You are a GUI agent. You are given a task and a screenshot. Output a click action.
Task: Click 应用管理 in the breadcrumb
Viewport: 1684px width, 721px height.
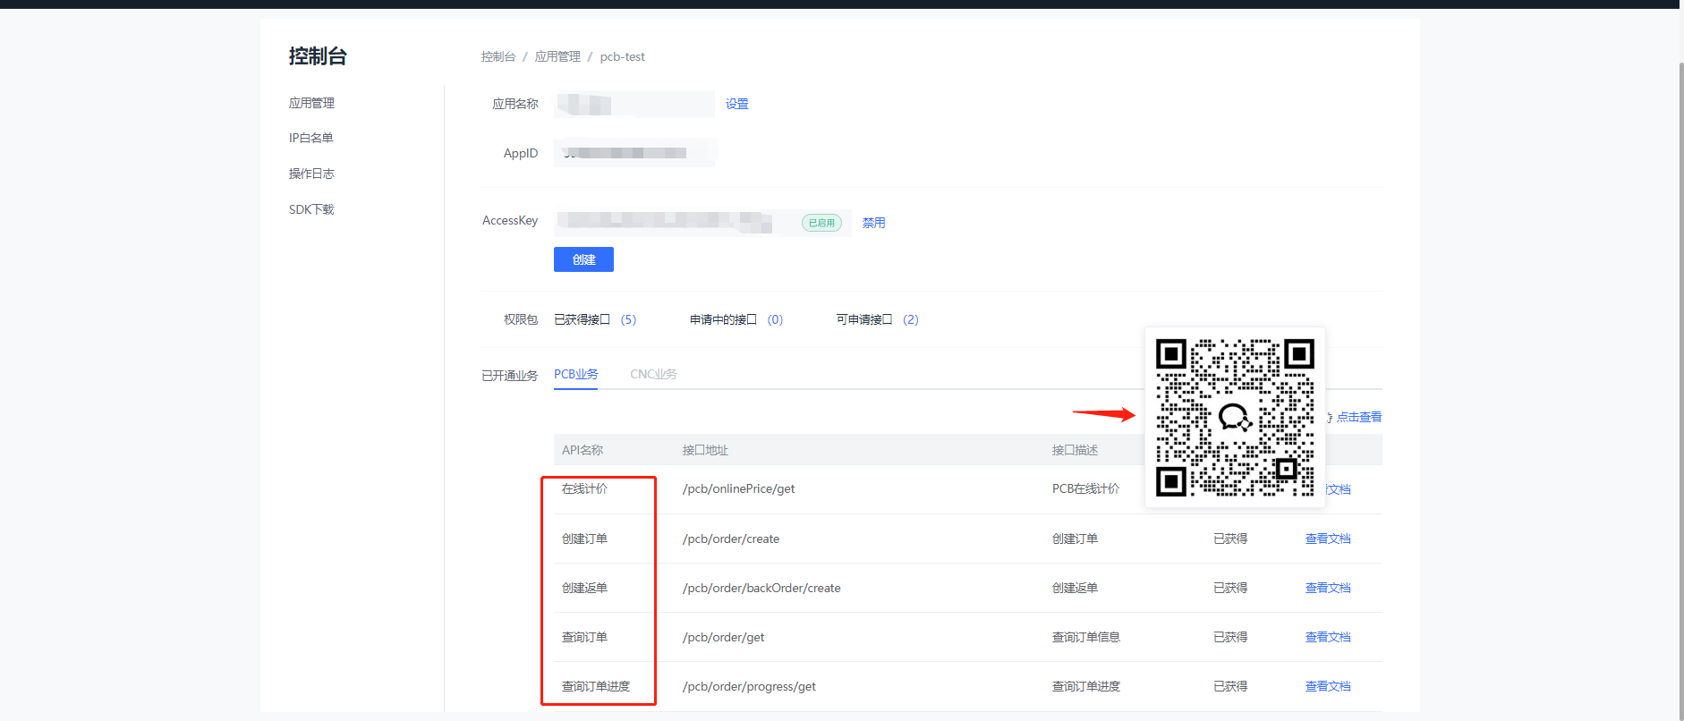(x=557, y=56)
